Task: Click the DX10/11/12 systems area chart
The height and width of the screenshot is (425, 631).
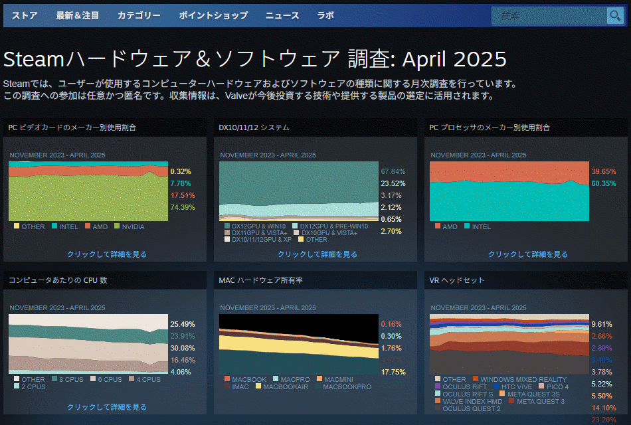Action: coord(299,191)
